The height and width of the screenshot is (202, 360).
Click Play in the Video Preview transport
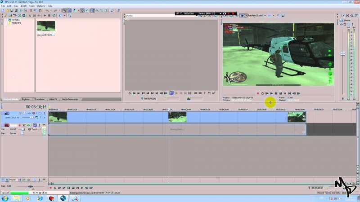(271, 93)
